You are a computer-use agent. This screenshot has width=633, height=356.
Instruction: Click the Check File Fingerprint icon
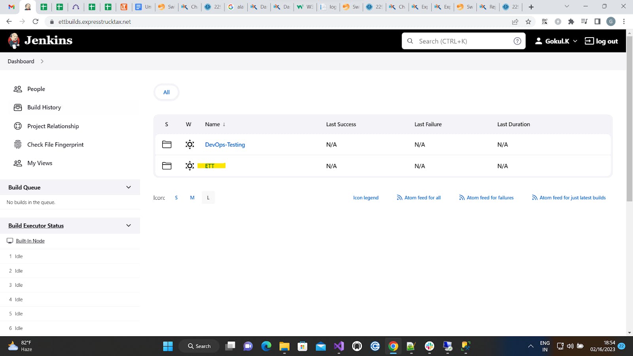18,145
